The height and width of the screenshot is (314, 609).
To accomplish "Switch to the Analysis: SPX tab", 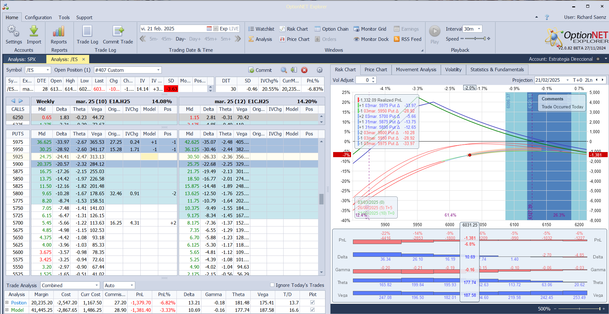I will tap(22, 59).
